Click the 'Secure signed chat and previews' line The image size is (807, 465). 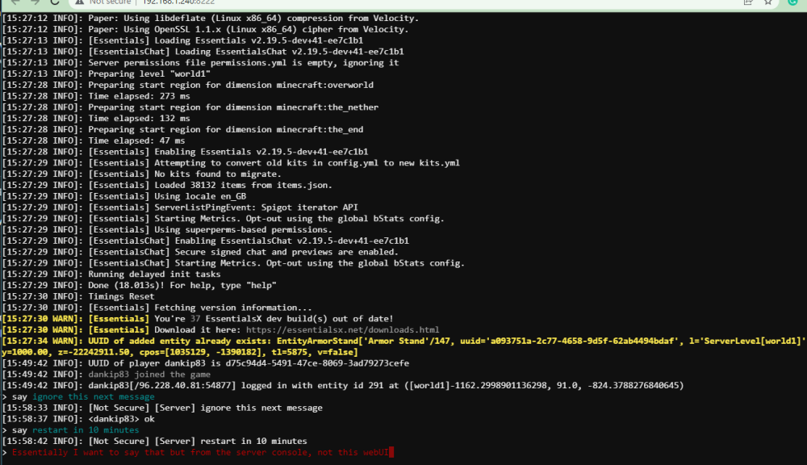point(200,252)
